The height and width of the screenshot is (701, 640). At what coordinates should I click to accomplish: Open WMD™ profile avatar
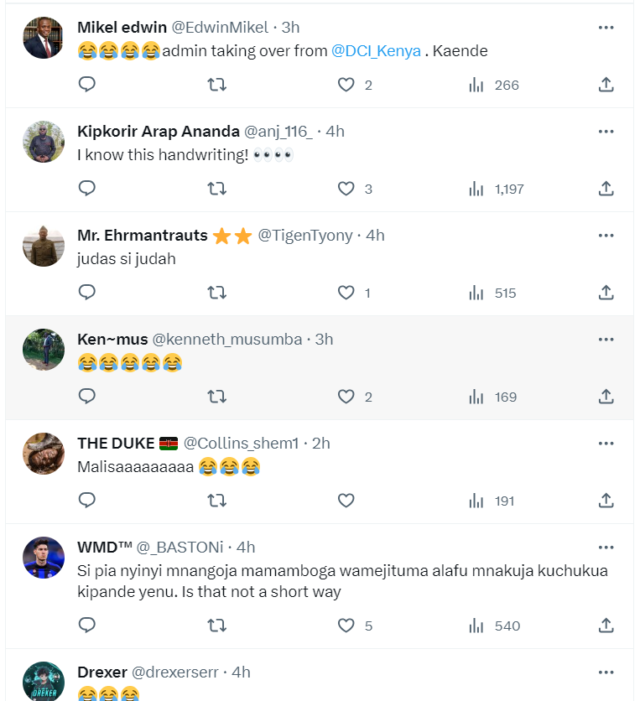[44, 558]
